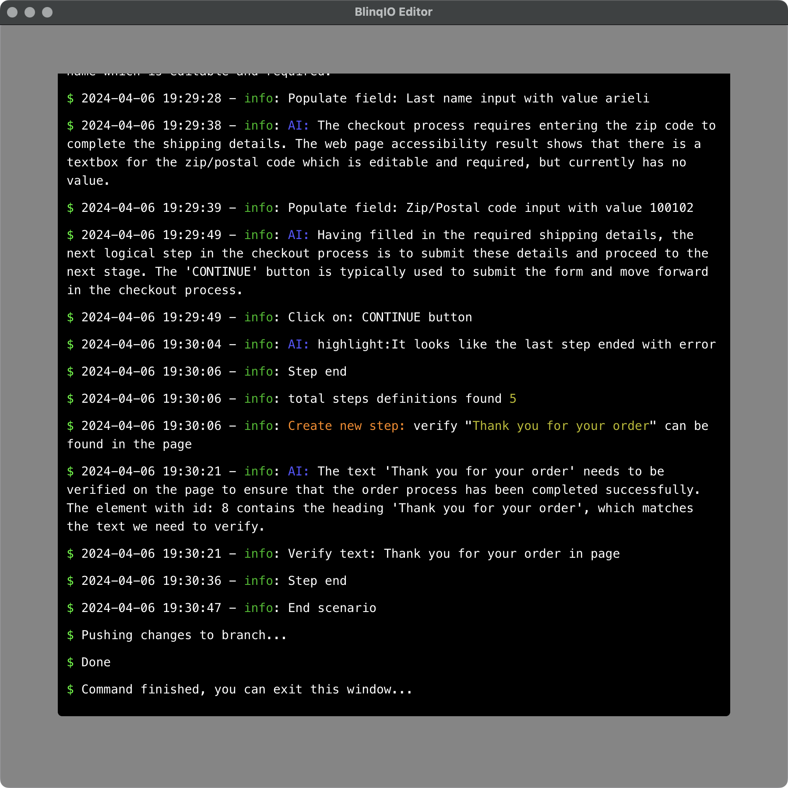Click the yellow 'Thank you for your order' text
788x788 pixels.
click(561, 426)
